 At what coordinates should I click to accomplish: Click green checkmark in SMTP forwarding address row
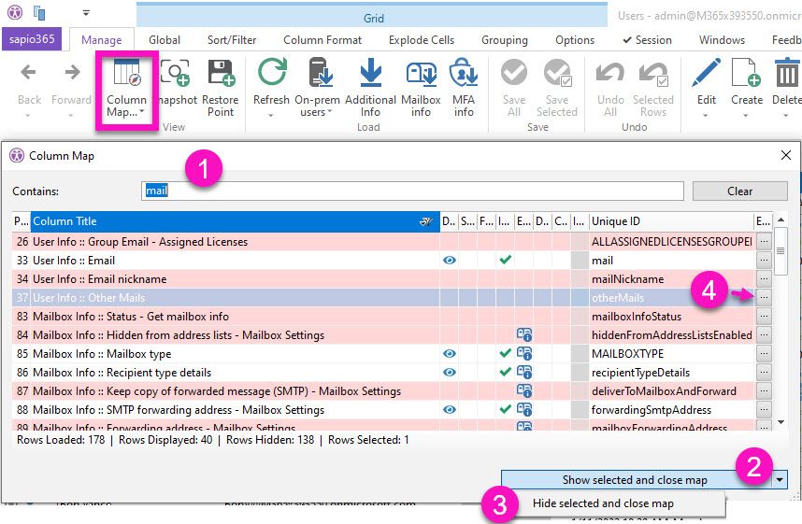click(506, 409)
